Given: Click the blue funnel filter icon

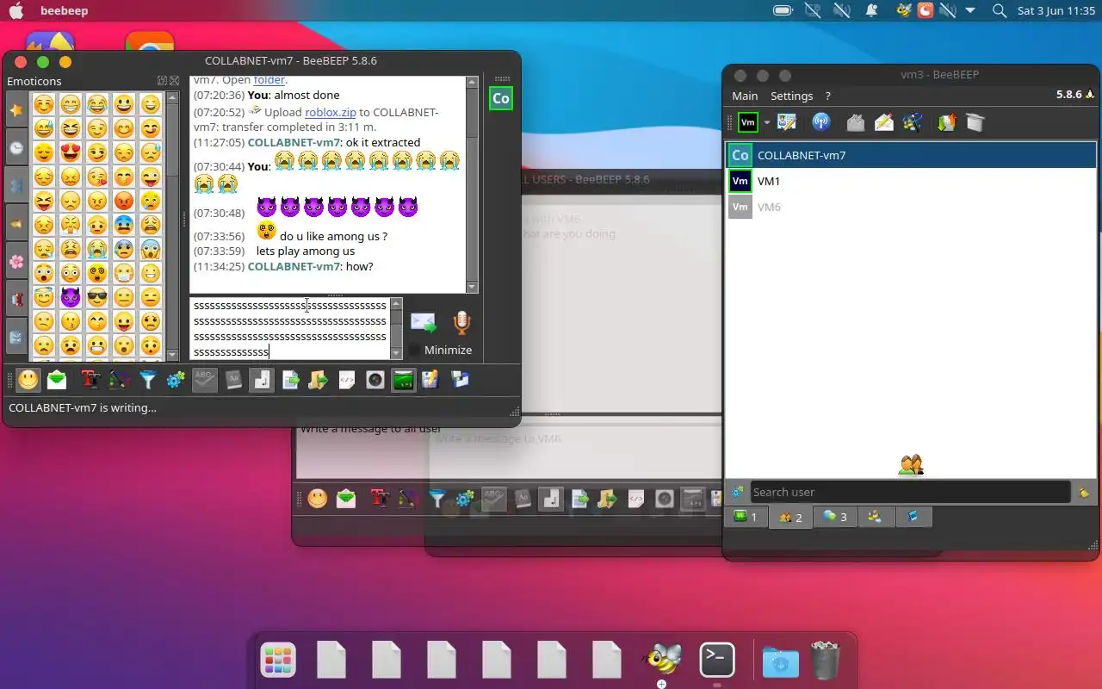Looking at the screenshot, I should point(148,380).
